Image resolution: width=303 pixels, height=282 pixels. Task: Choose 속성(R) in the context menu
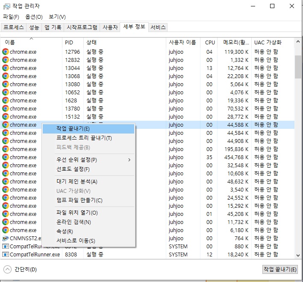point(88,231)
